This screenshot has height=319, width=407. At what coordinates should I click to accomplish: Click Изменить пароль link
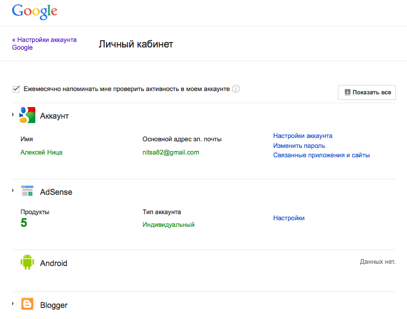click(x=299, y=146)
